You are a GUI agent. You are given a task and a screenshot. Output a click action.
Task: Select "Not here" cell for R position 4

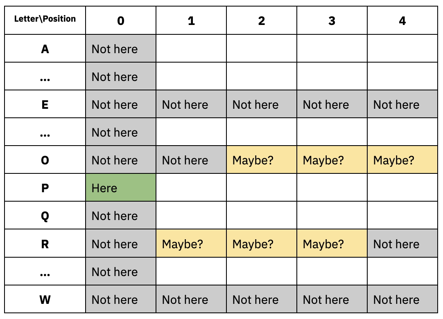[402, 243]
